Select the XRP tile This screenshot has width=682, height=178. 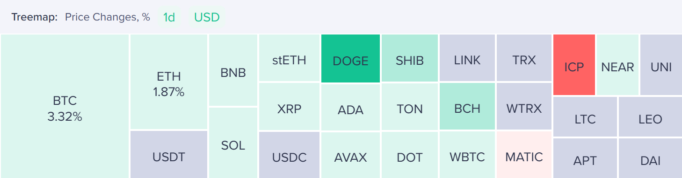(289, 107)
